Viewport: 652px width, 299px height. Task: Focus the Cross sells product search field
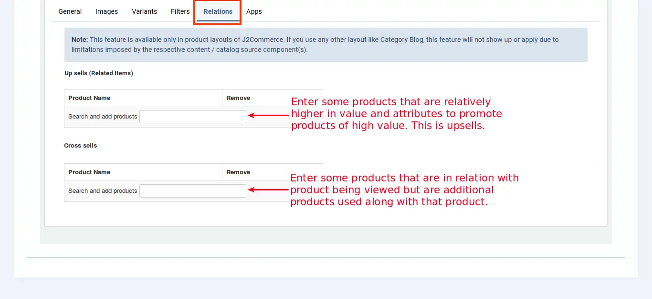coord(193,191)
